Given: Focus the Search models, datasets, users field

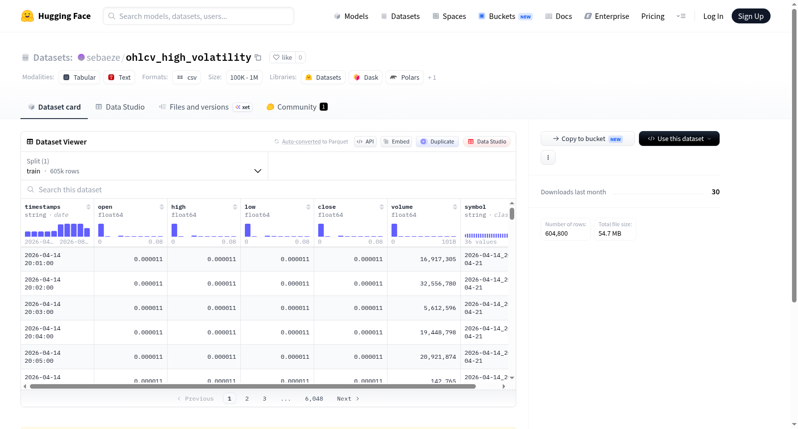Looking at the screenshot, I should point(199,16).
